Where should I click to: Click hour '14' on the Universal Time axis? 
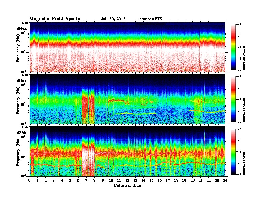point(143,180)
